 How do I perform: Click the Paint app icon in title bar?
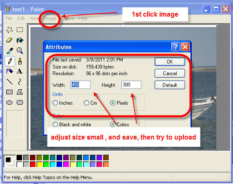point(8,9)
